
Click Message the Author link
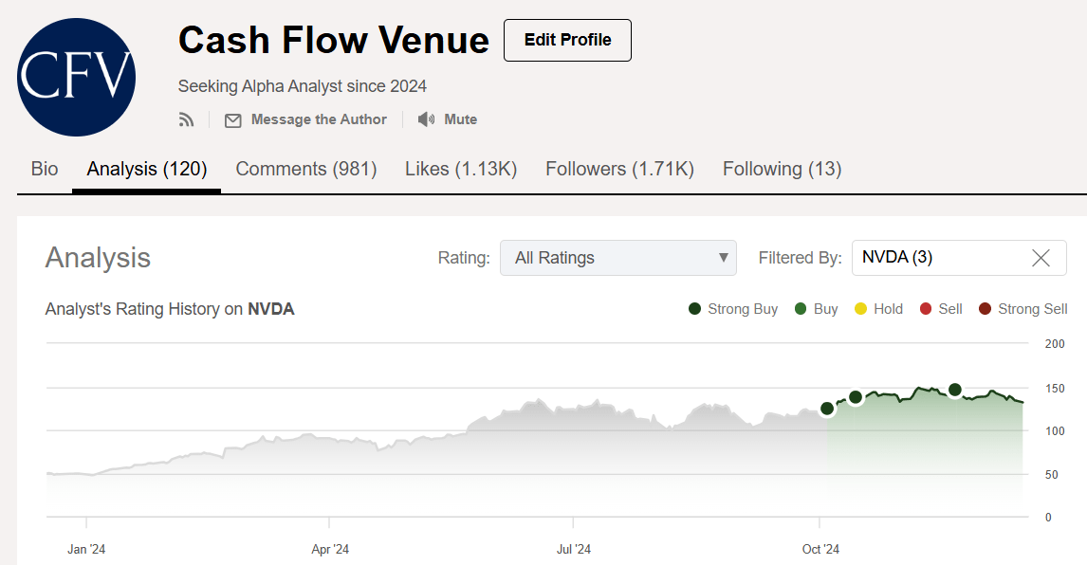point(319,119)
